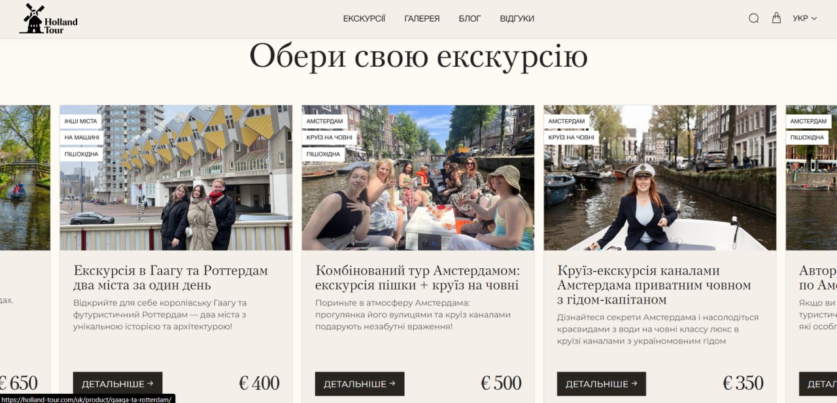Open title link Круїз-екскурсія каналами Амстердама
Viewport: 837px width, 403px height.
tap(654, 285)
